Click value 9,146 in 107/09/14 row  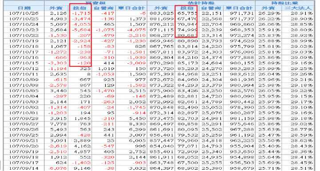click(x=82, y=168)
